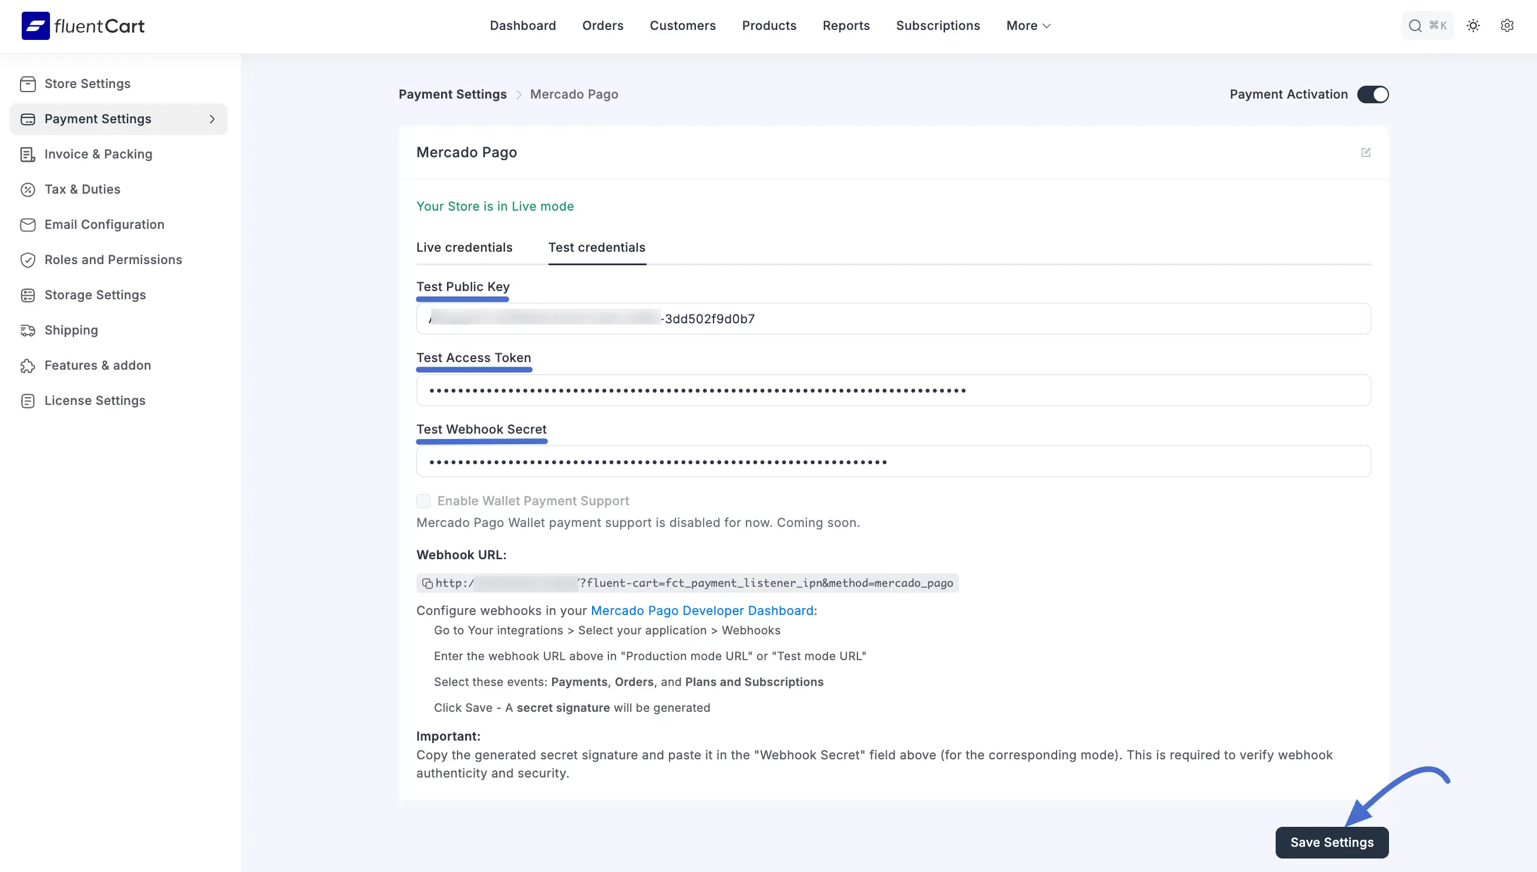Switch to the Live credentials tab
This screenshot has height=872, width=1537.
(465, 248)
